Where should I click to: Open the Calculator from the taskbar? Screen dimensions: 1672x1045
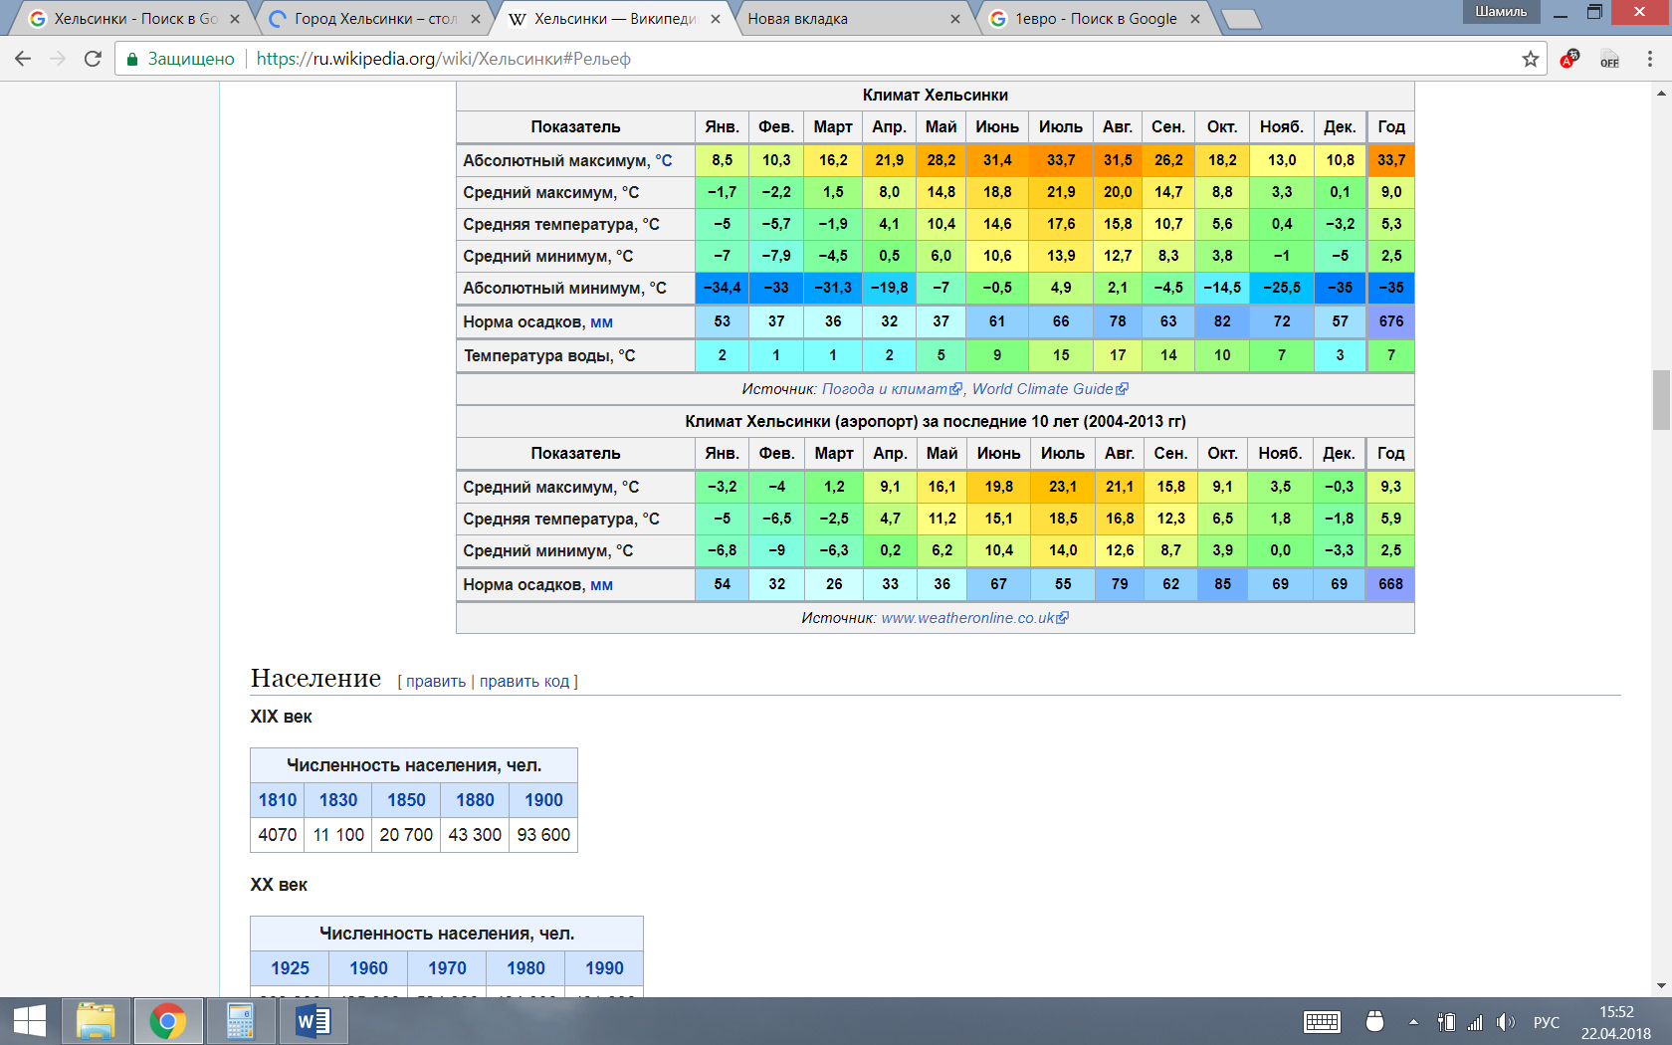click(x=240, y=1021)
